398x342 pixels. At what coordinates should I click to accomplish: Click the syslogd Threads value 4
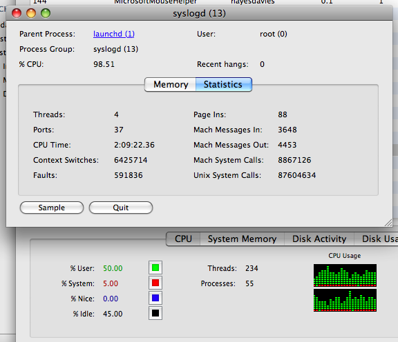point(116,114)
